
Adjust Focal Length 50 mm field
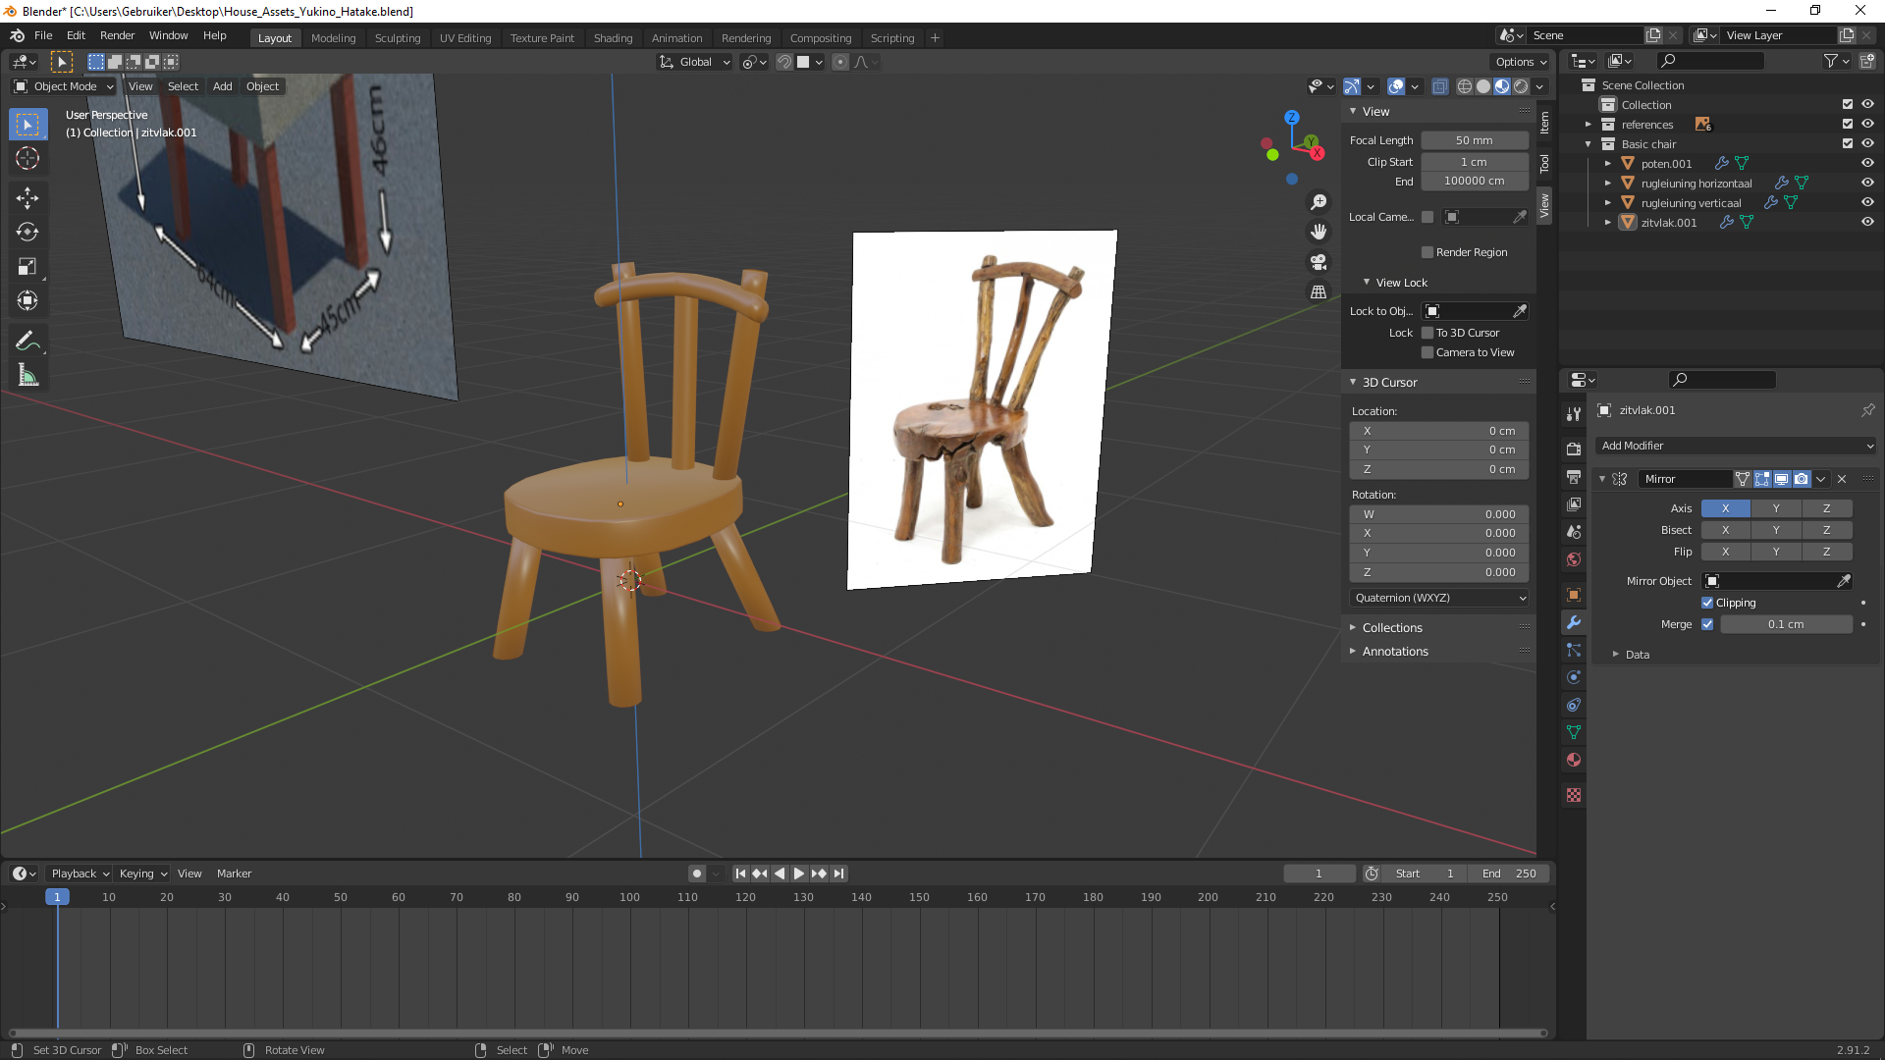[x=1474, y=140]
